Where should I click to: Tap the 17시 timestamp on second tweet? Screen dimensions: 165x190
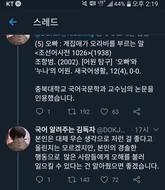tap(141, 130)
